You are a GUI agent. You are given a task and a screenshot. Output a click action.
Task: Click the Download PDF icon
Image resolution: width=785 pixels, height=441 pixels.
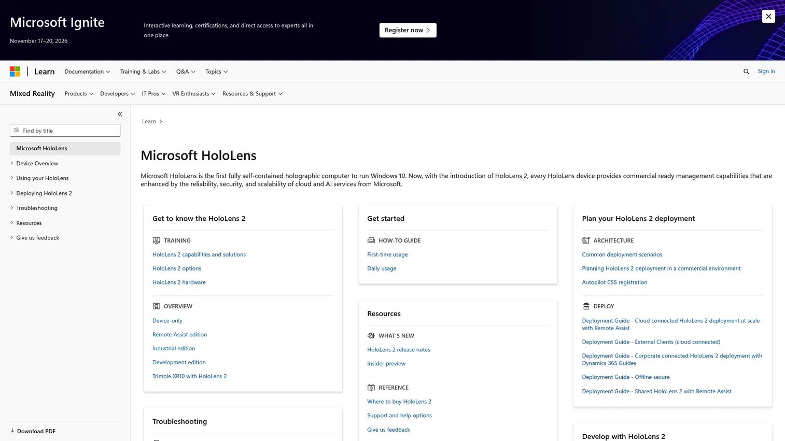12,431
